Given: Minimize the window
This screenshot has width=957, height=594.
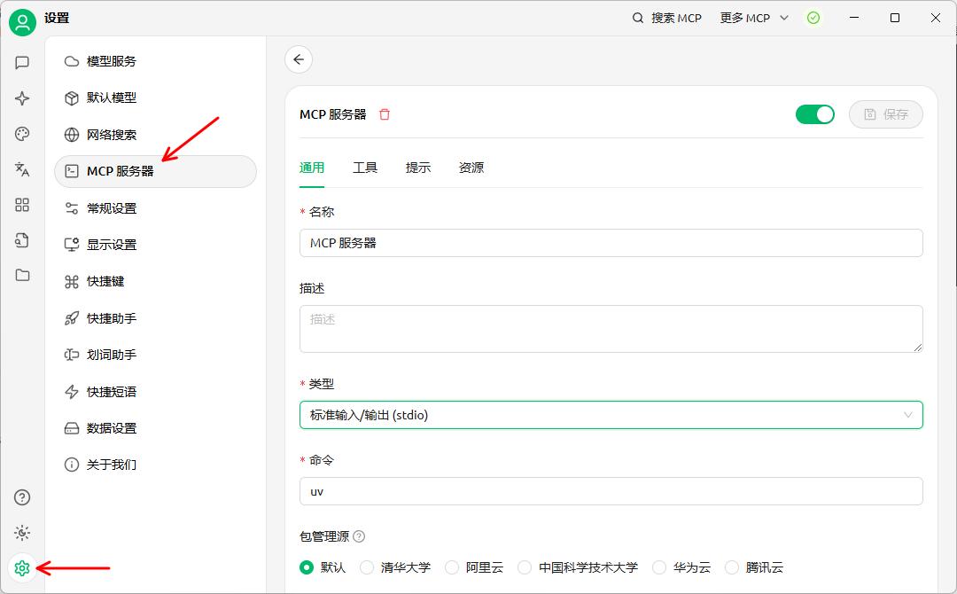Looking at the screenshot, I should click(854, 18).
